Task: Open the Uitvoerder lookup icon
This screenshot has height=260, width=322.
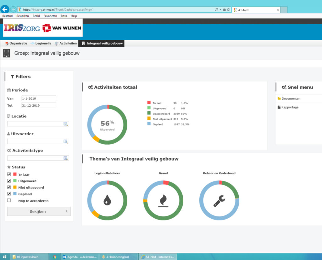Action: coord(66,141)
